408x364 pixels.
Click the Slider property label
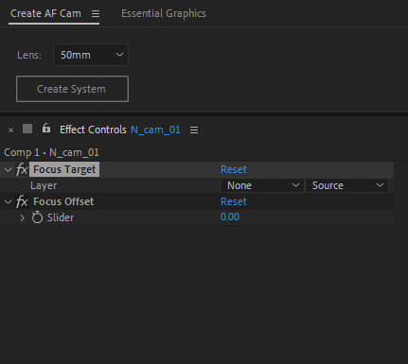[61, 217]
